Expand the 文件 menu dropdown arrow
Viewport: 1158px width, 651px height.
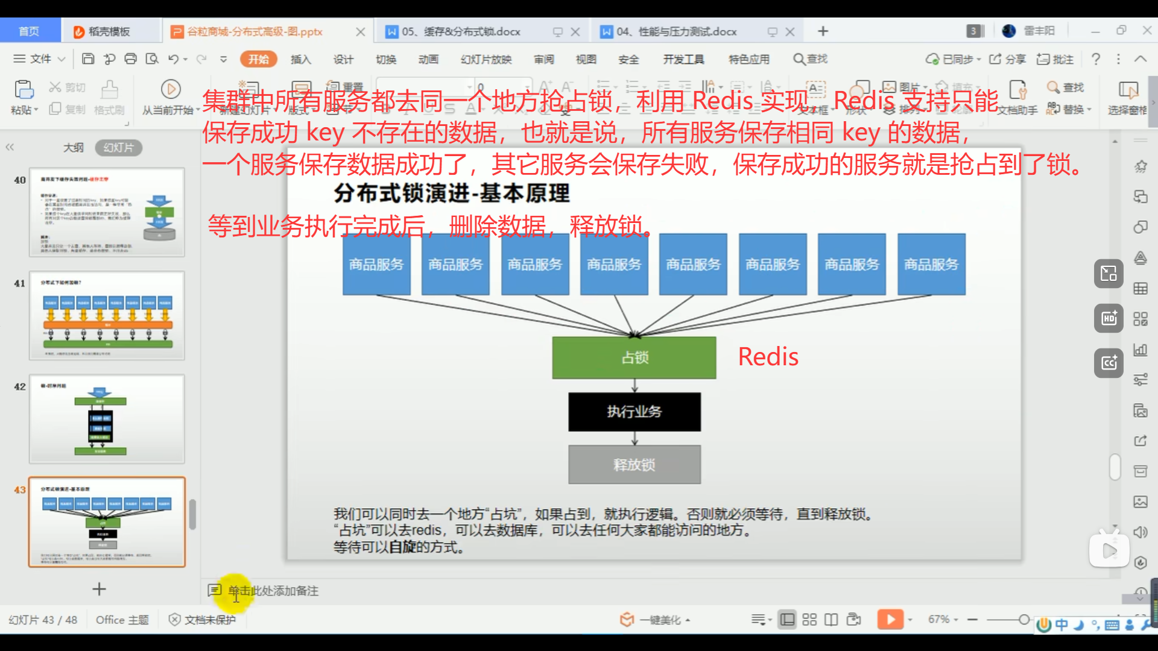coord(62,59)
